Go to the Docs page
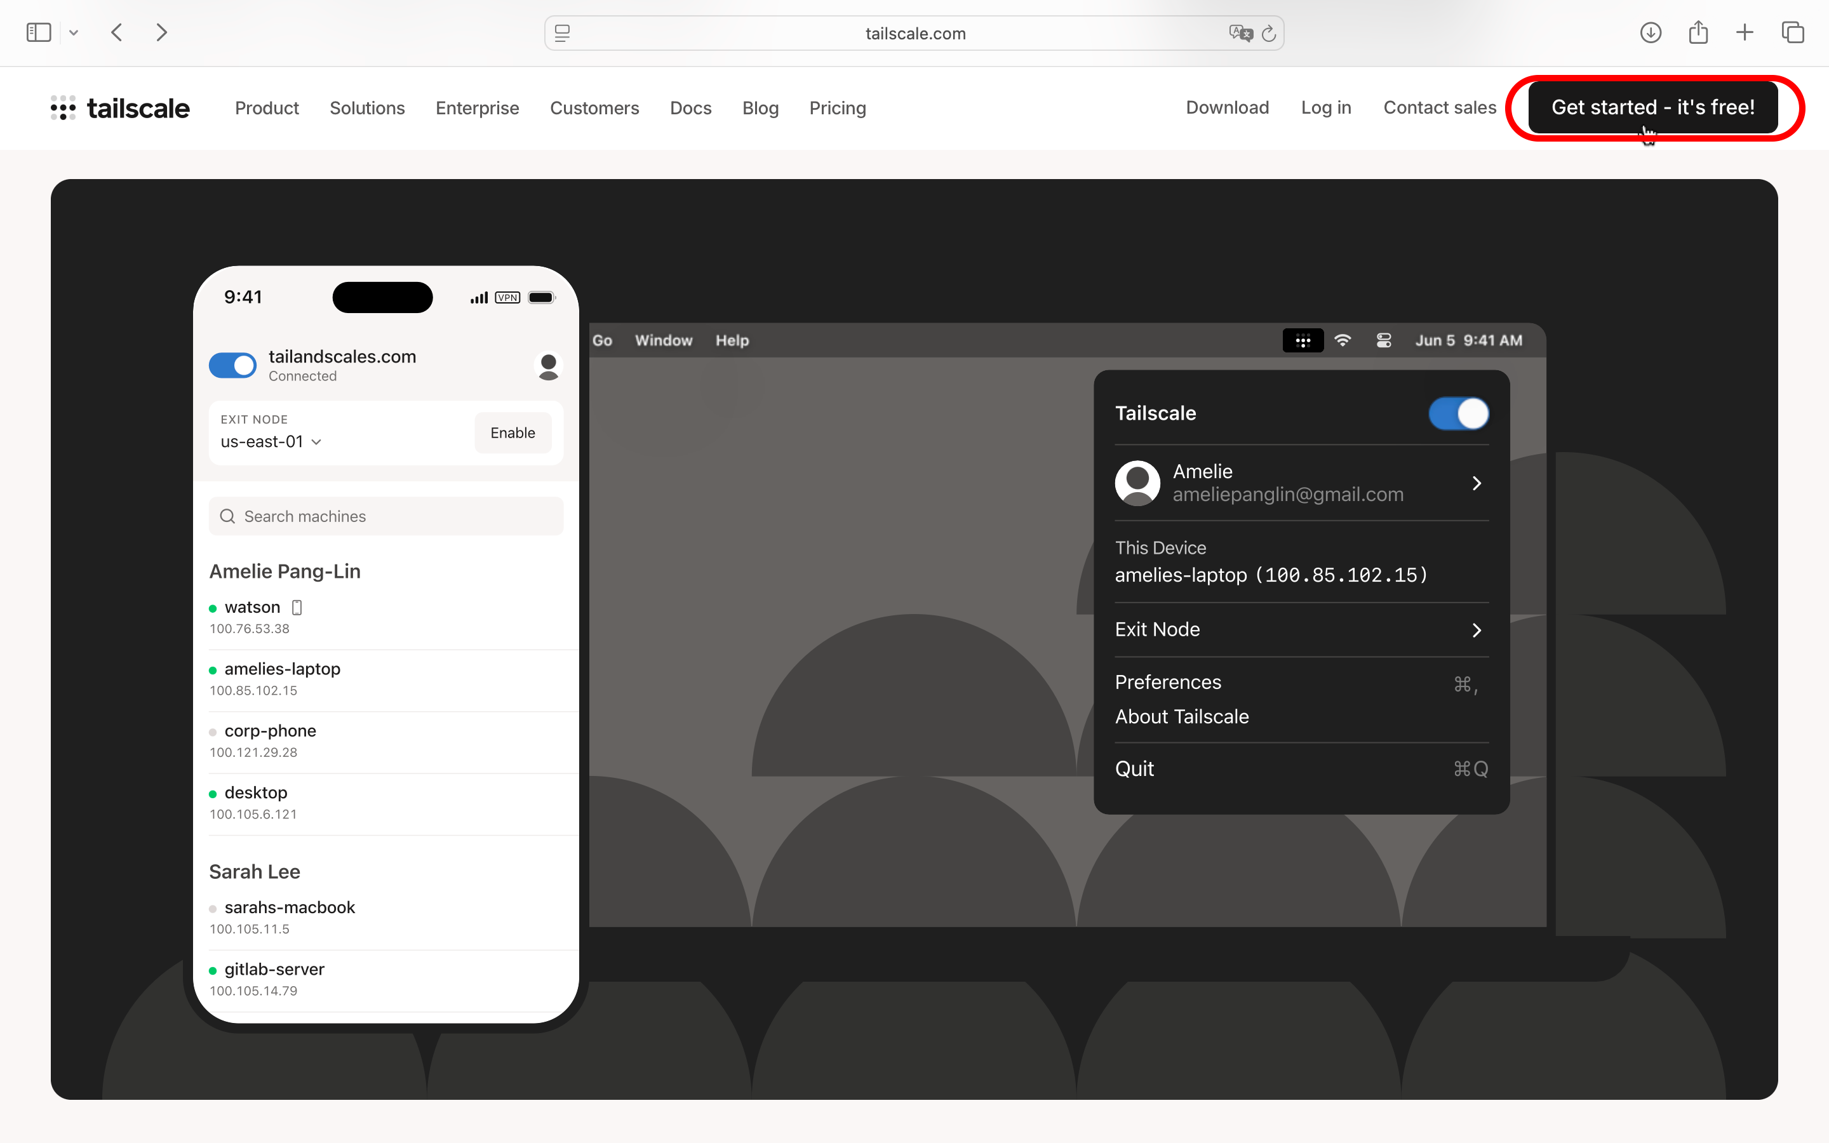 (x=691, y=108)
